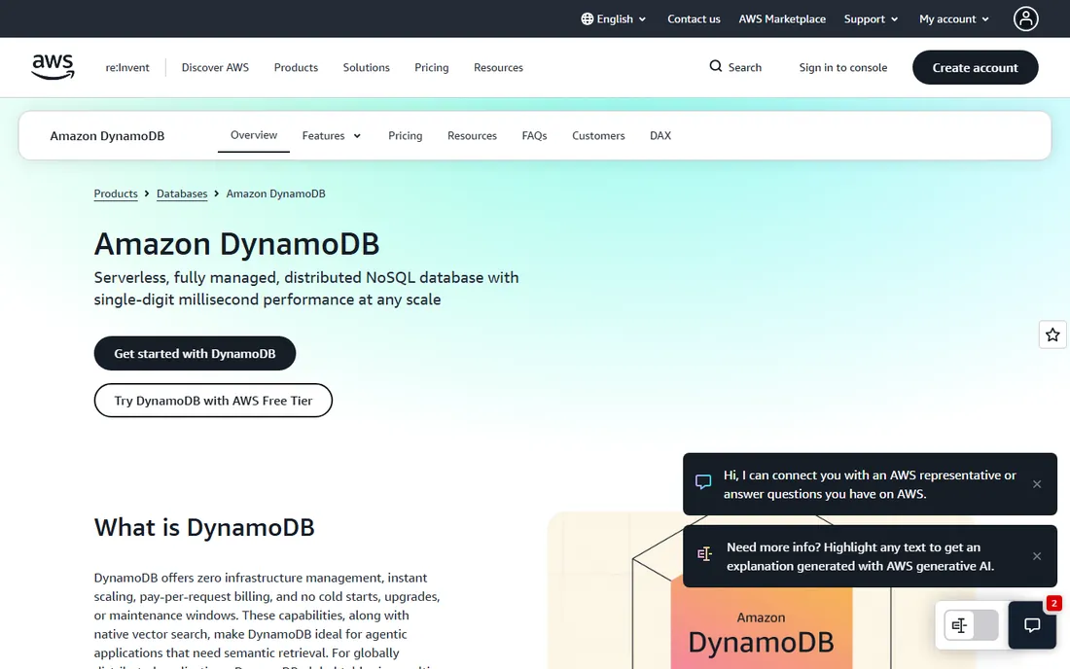Close the generative AI info notification
Image resolution: width=1070 pixels, height=669 pixels.
point(1037,556)
